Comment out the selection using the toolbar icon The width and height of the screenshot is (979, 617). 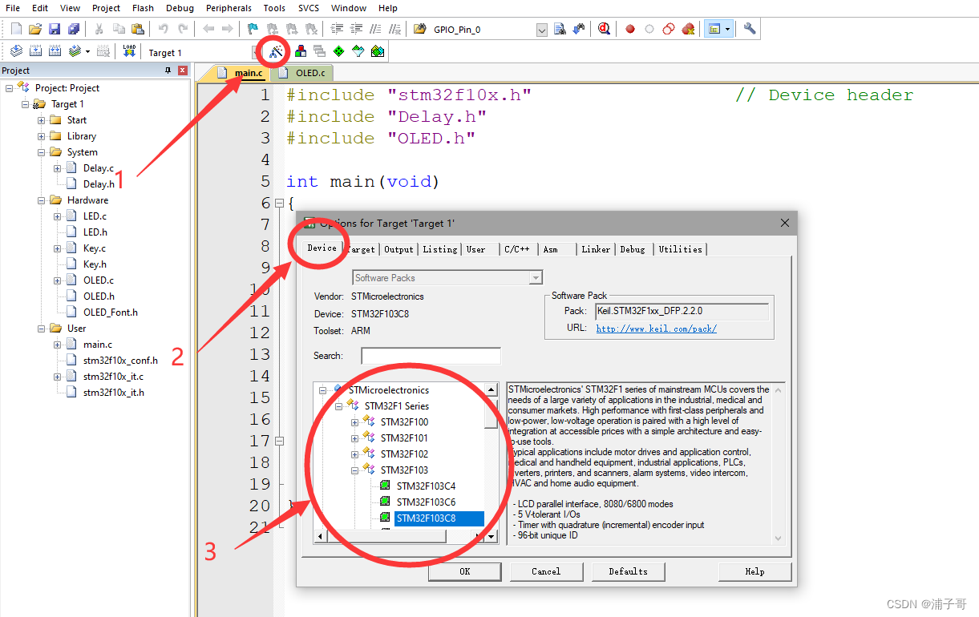coord(376,29)
